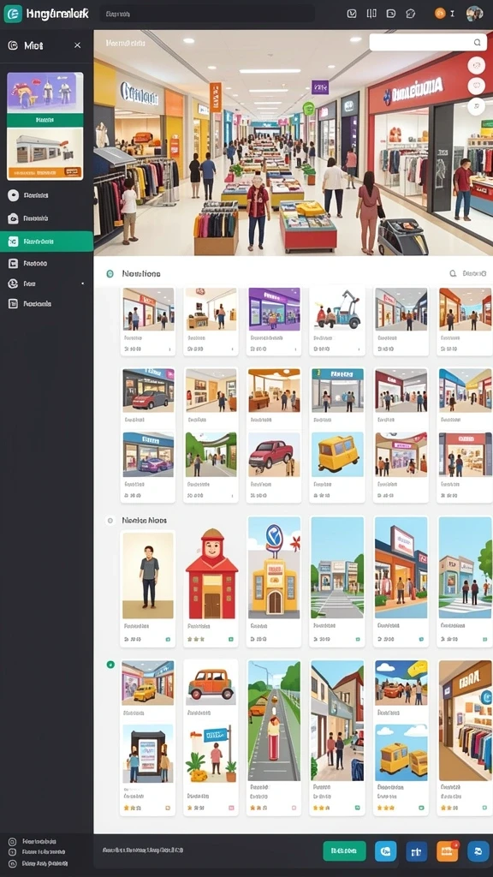
Task: Select the highlighted green sidebar menu item
Action: click(x=46, y=242)
